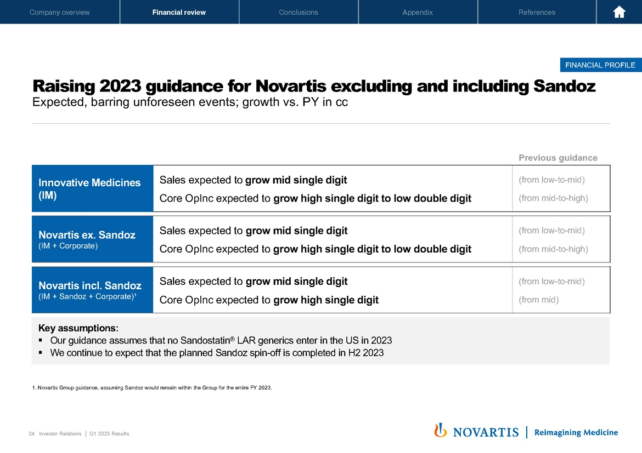
Task: Navigate to the References tab
Action: click(537, 12)
